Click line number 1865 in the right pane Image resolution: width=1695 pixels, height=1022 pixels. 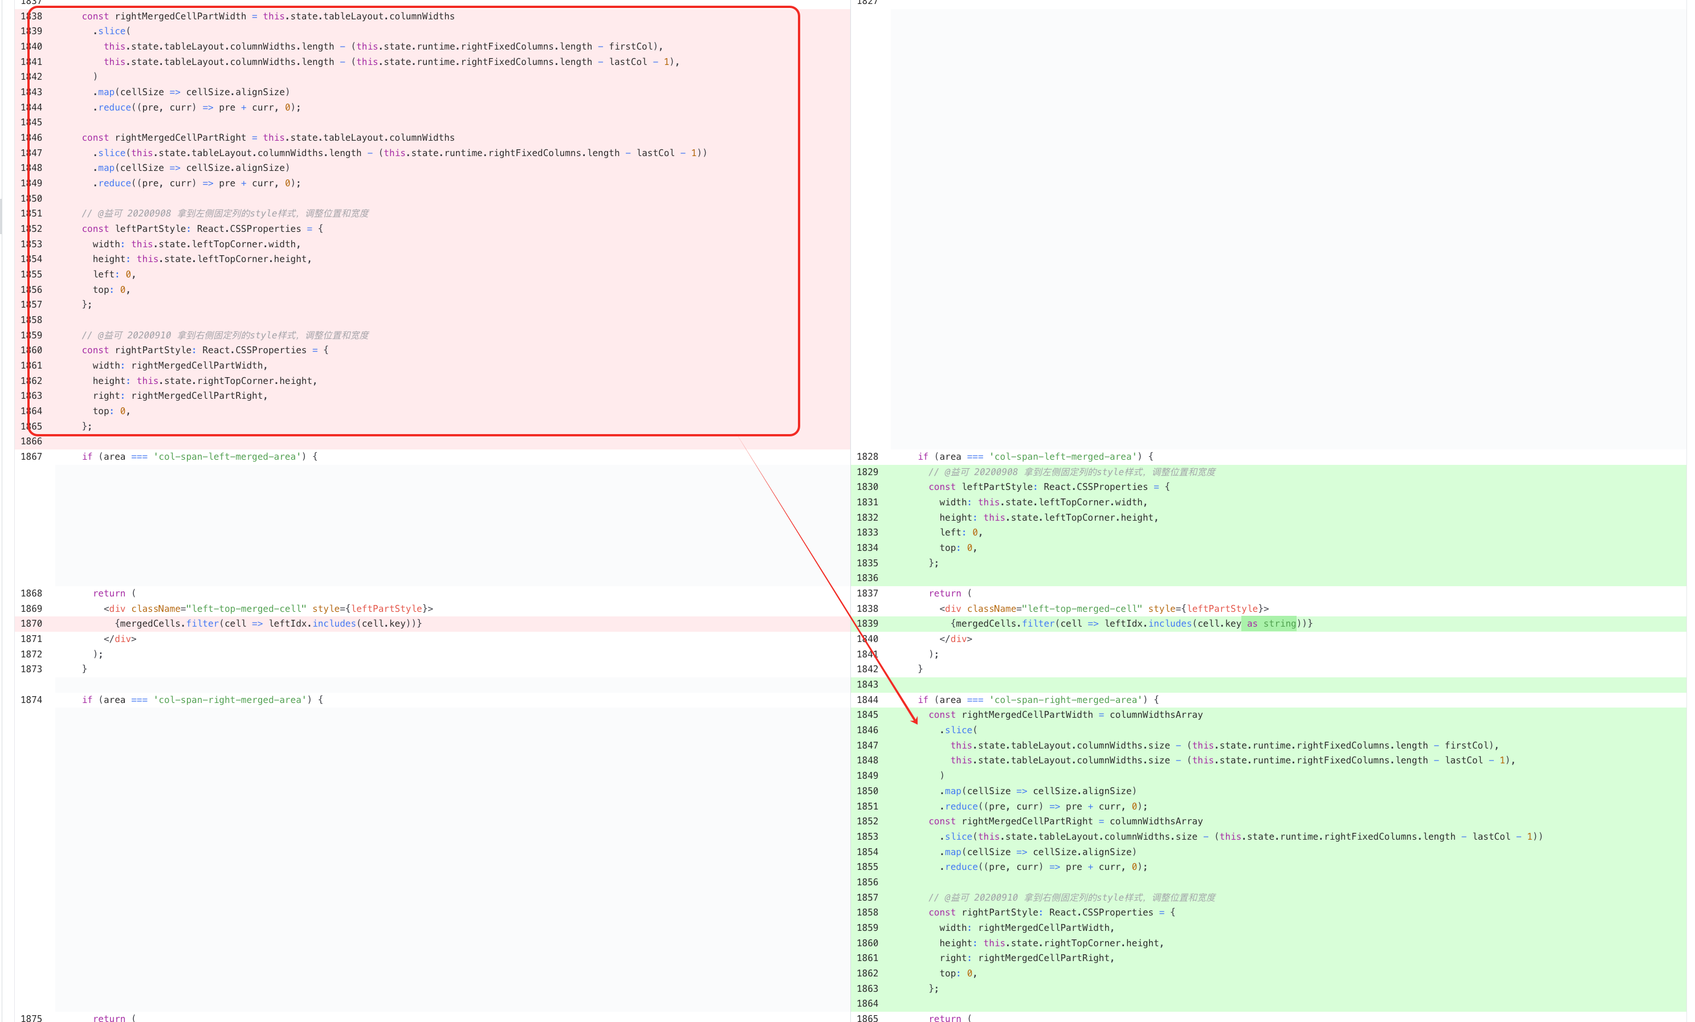(867, 1018)
